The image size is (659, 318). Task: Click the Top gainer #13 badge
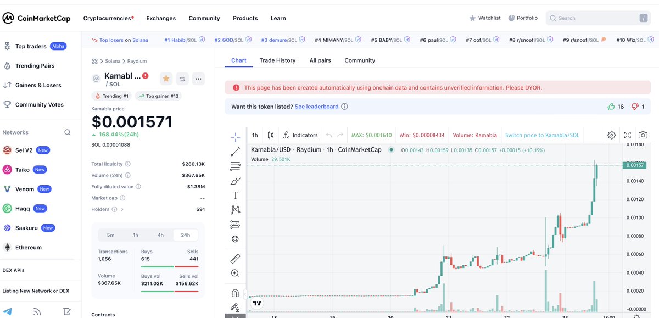[x=159, y=96]
